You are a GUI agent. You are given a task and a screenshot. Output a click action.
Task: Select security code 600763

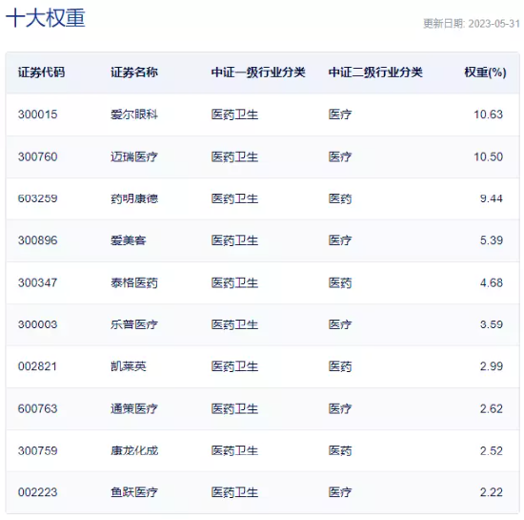click(x=38, y=408)
